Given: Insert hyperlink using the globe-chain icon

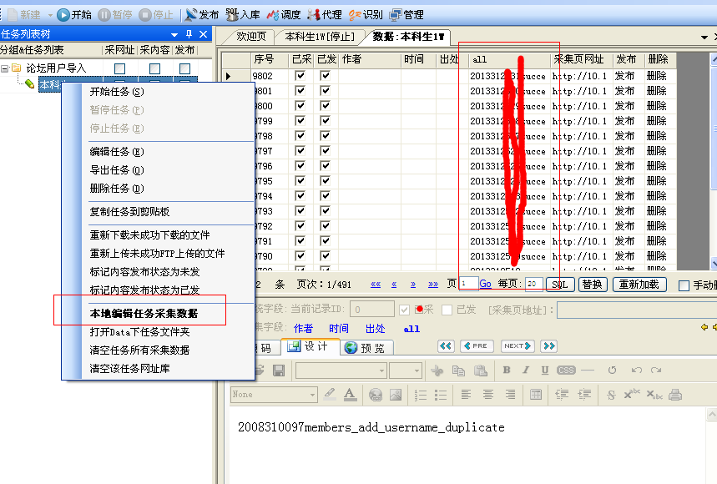Looking at the screenshot, I should point(376,395).
